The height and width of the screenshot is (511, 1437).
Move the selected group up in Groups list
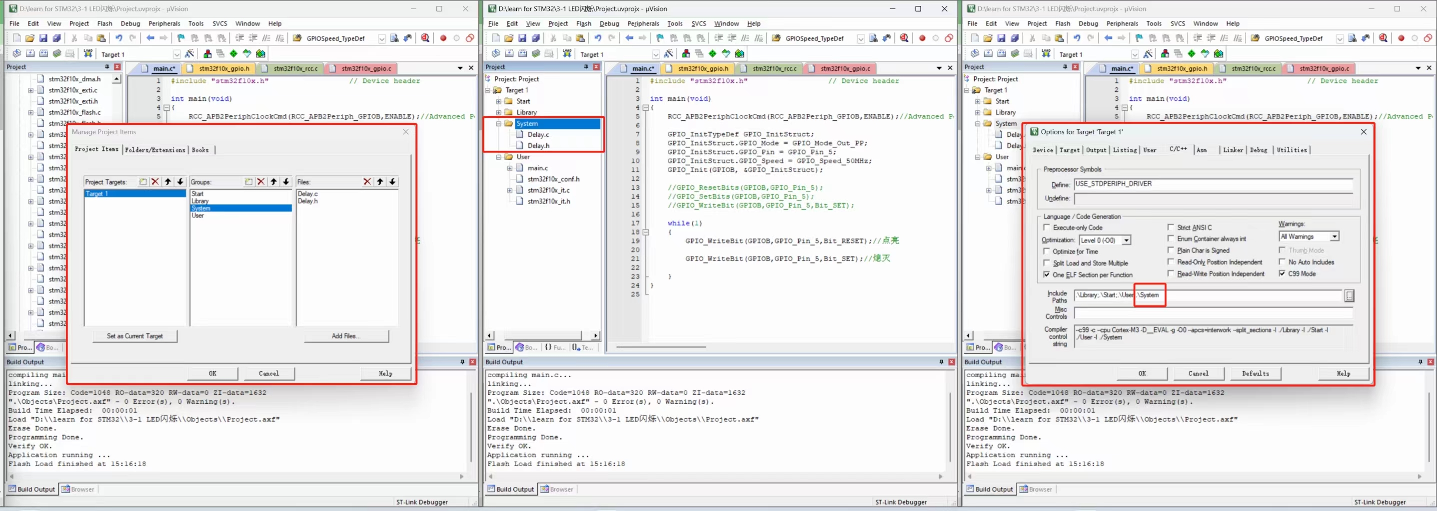(x=273, y=182)
